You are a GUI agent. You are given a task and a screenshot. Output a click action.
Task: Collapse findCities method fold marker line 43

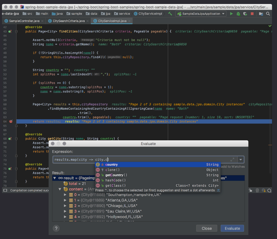pyautogui.click(x=16, y=31)
